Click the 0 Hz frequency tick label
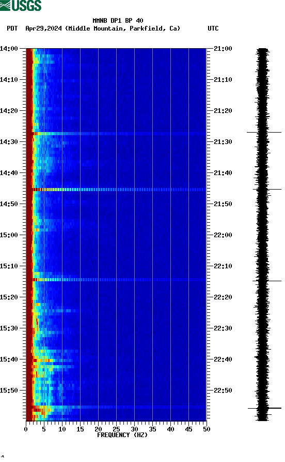This screenshot has height=462, width=285. (26, 429)
